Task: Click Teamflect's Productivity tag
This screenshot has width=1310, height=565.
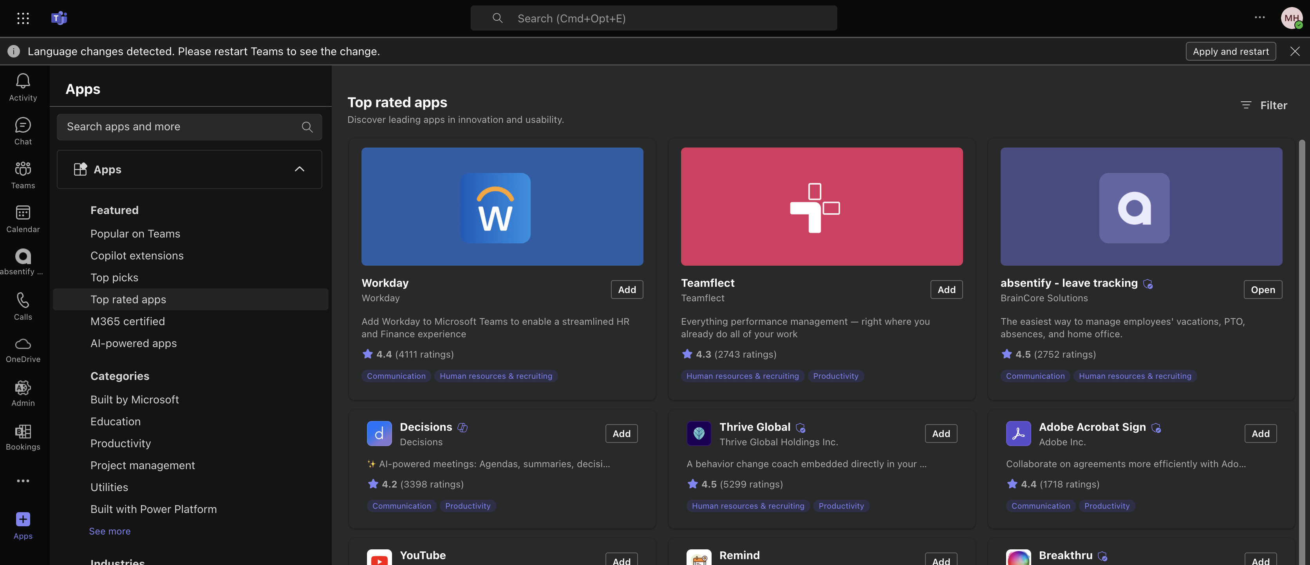Action: [835, 376]
